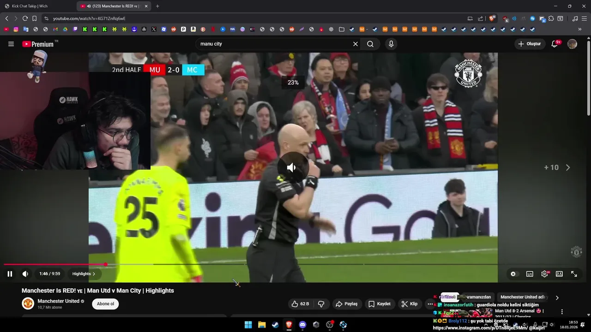Viewport: 591px width, 332px height.
Task: Mute the video using player volume icon
Action: (25, 274)
